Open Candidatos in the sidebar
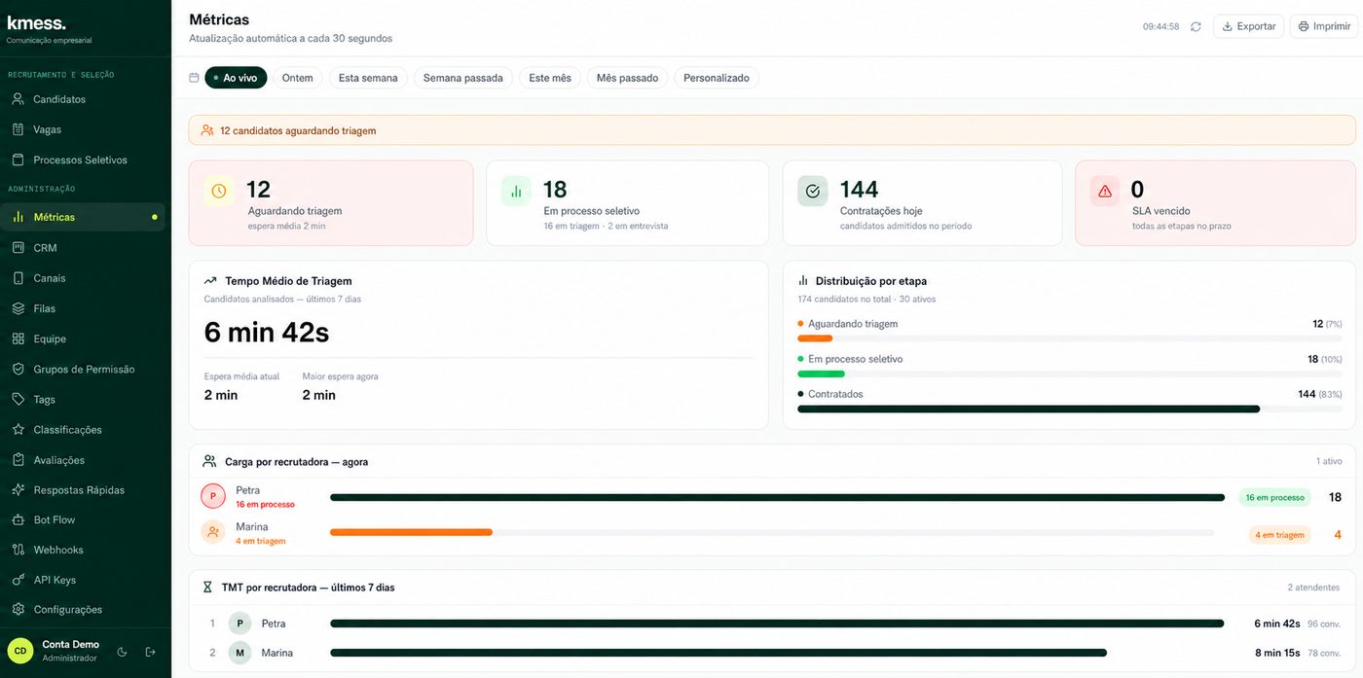Image resolution: width=1363 pixels, height=678 pixels. 84,99
